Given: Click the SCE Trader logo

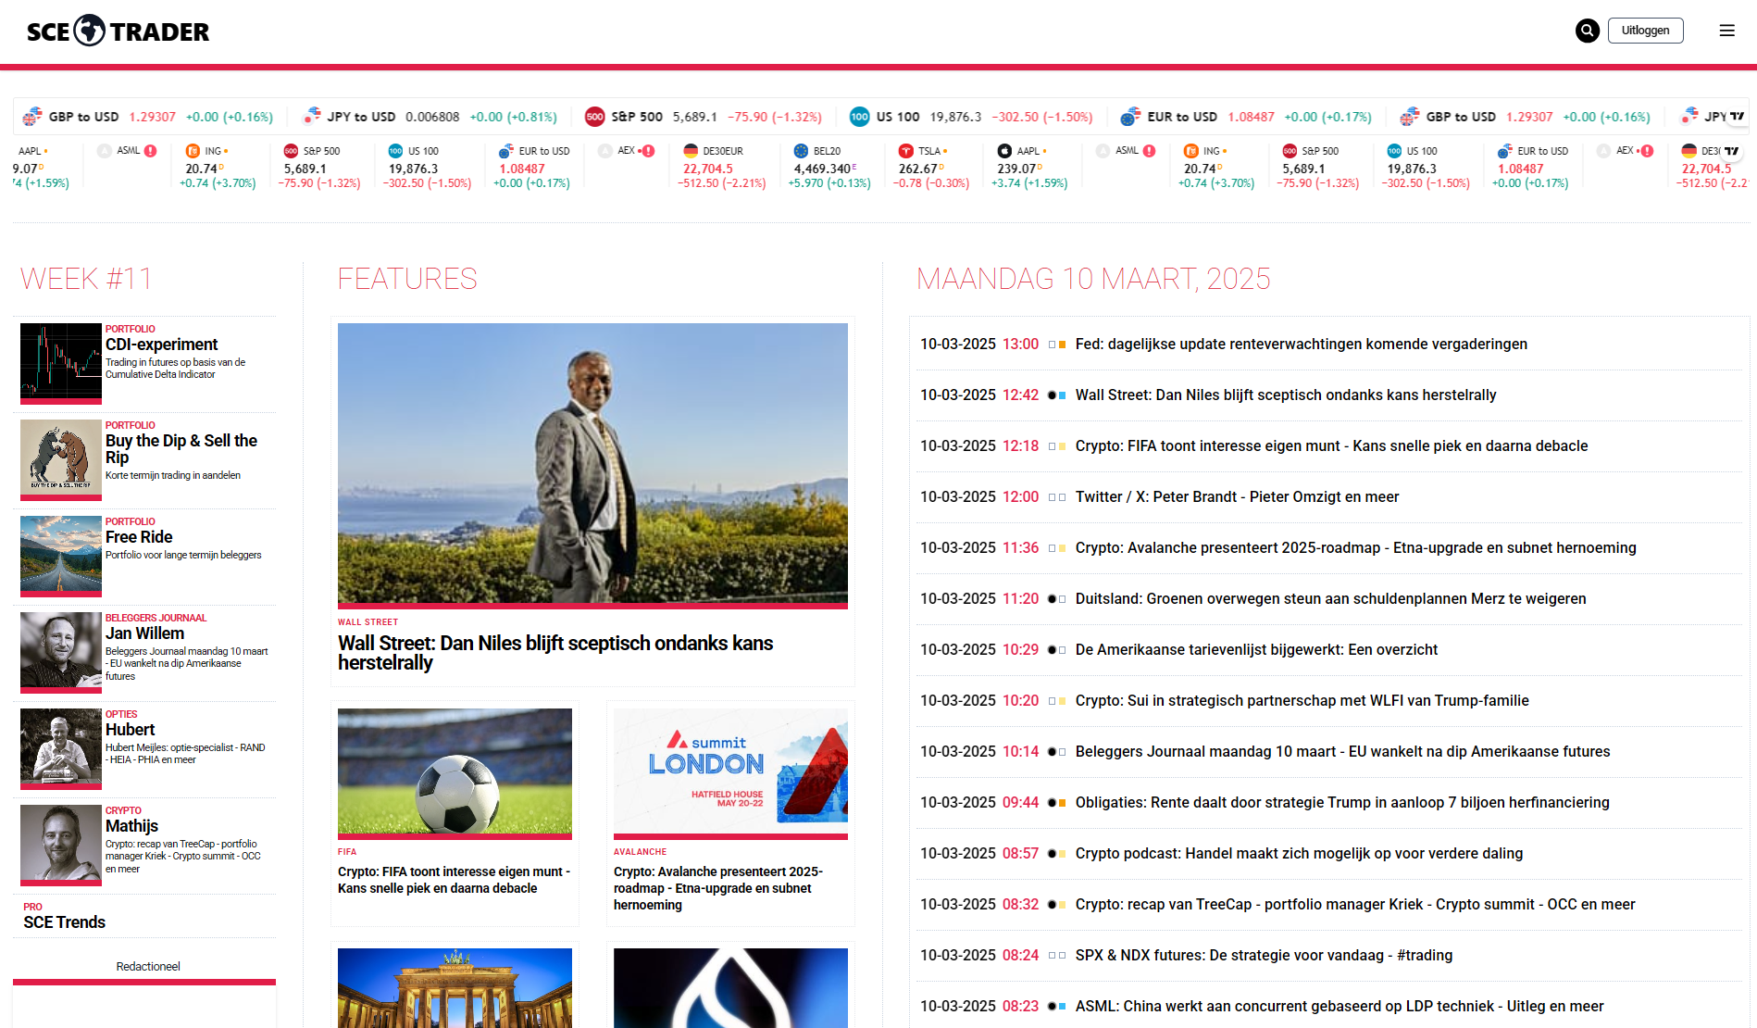Looking at the screenshot, I should pyautogui.click(x=118, y=31).
